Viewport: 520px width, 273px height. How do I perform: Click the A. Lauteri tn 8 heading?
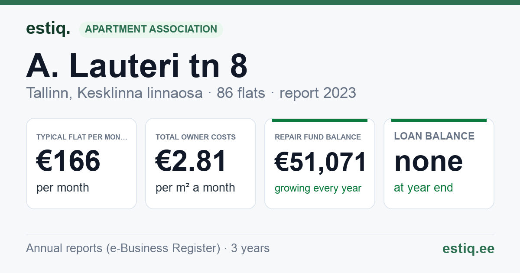[x=136, y=65]
